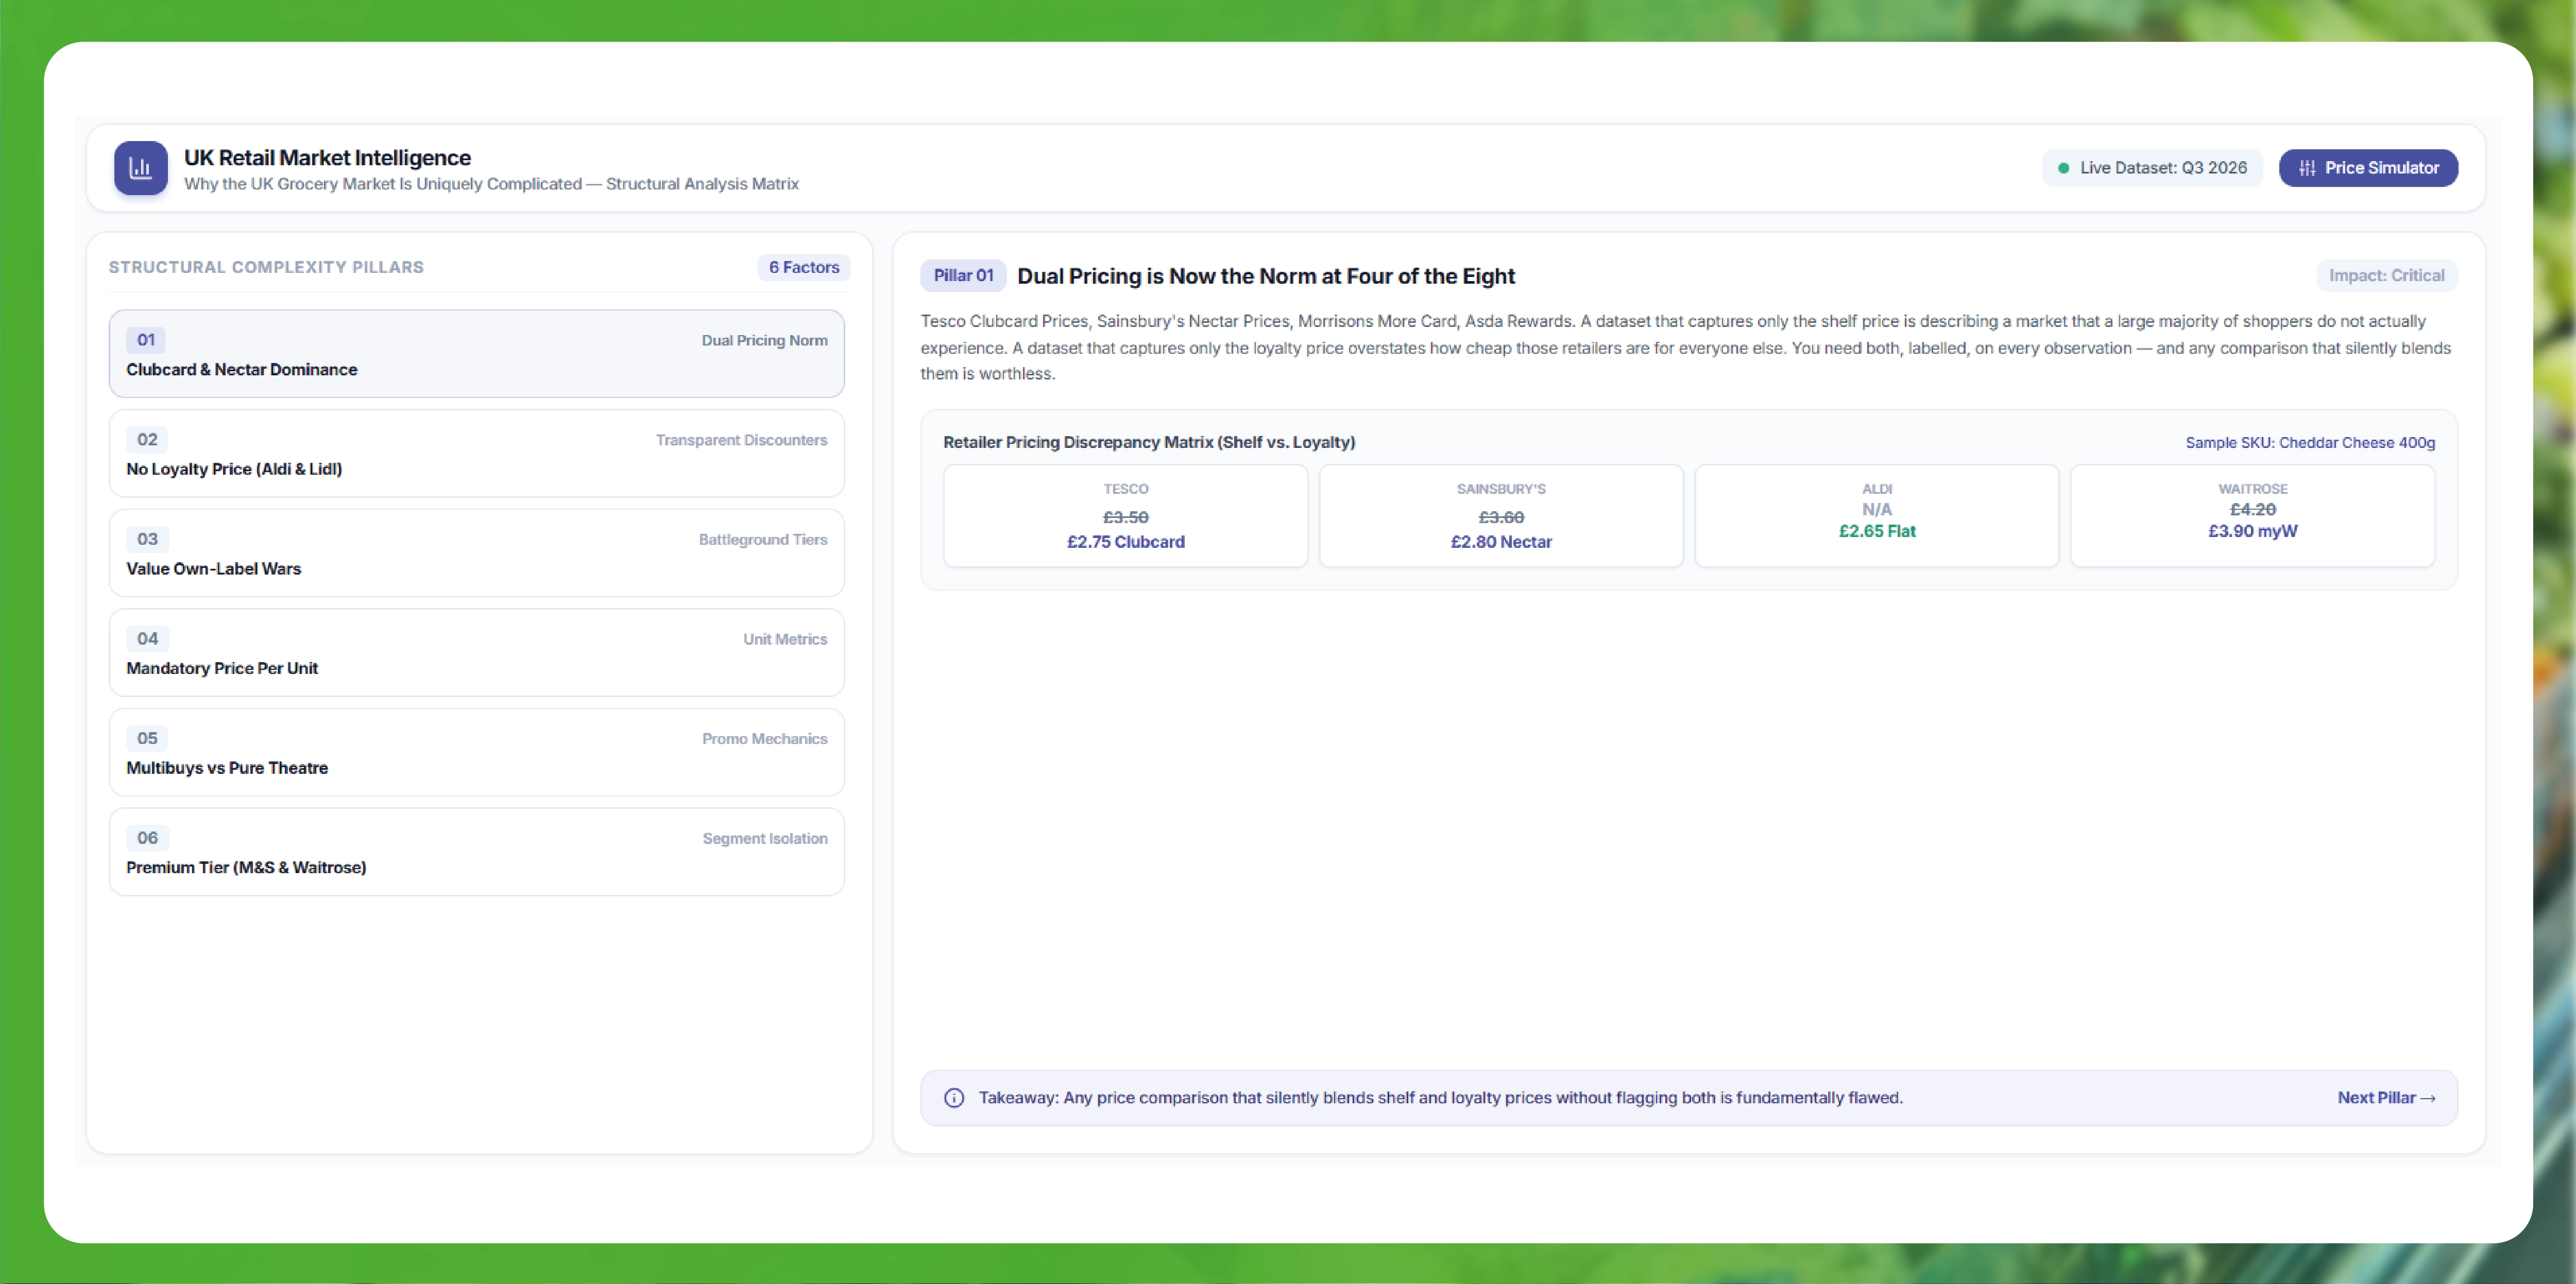The width and height of the screenshot is (2576, 1284).
Task: Click the Structural Complexity Pillars heading
Action: [266, 268]
